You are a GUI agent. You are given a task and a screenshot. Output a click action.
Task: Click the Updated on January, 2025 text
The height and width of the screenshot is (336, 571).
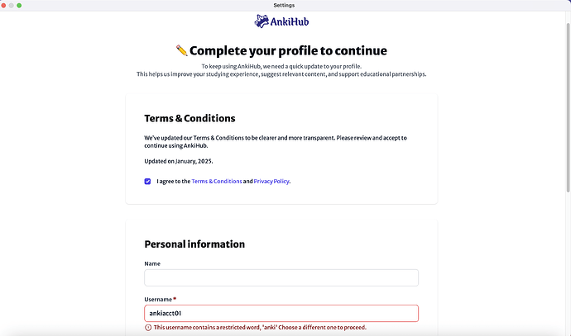[x=179, y=161]
